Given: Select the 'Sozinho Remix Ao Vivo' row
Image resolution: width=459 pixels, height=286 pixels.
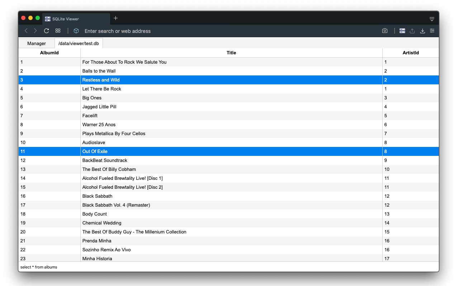Looking at the screenshot, I should point(229,250).
